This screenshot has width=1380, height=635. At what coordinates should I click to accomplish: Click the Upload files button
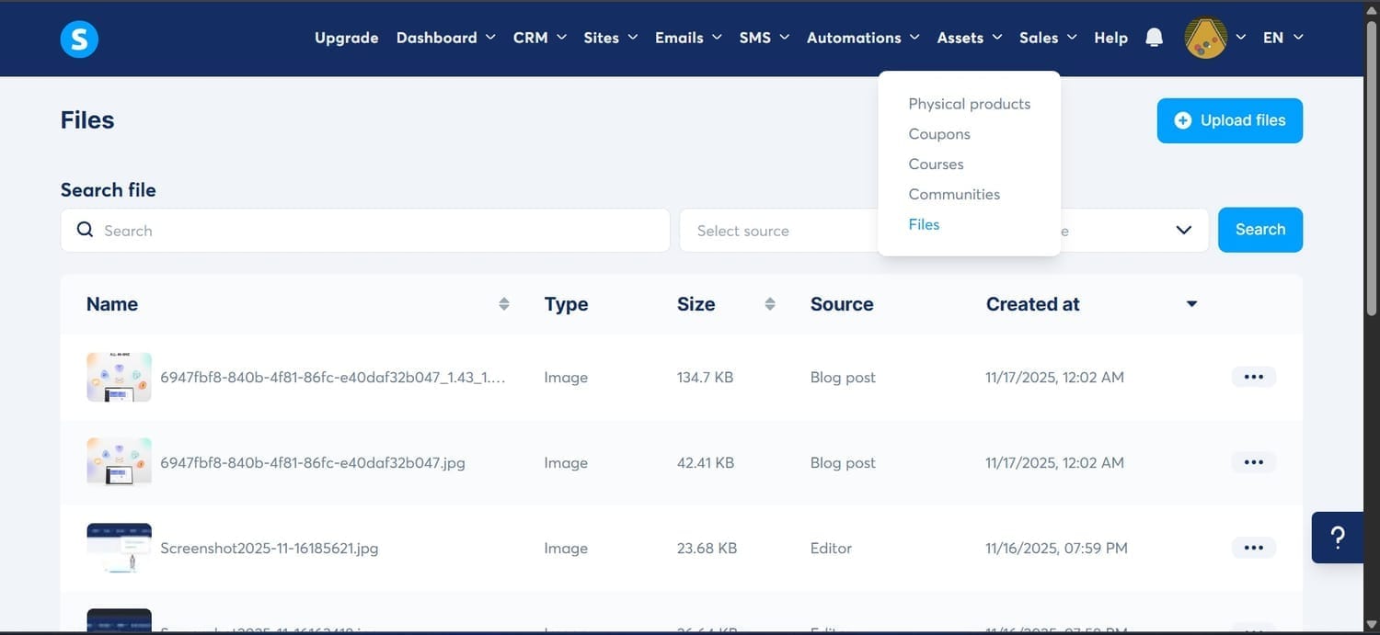pos(1229,119)
